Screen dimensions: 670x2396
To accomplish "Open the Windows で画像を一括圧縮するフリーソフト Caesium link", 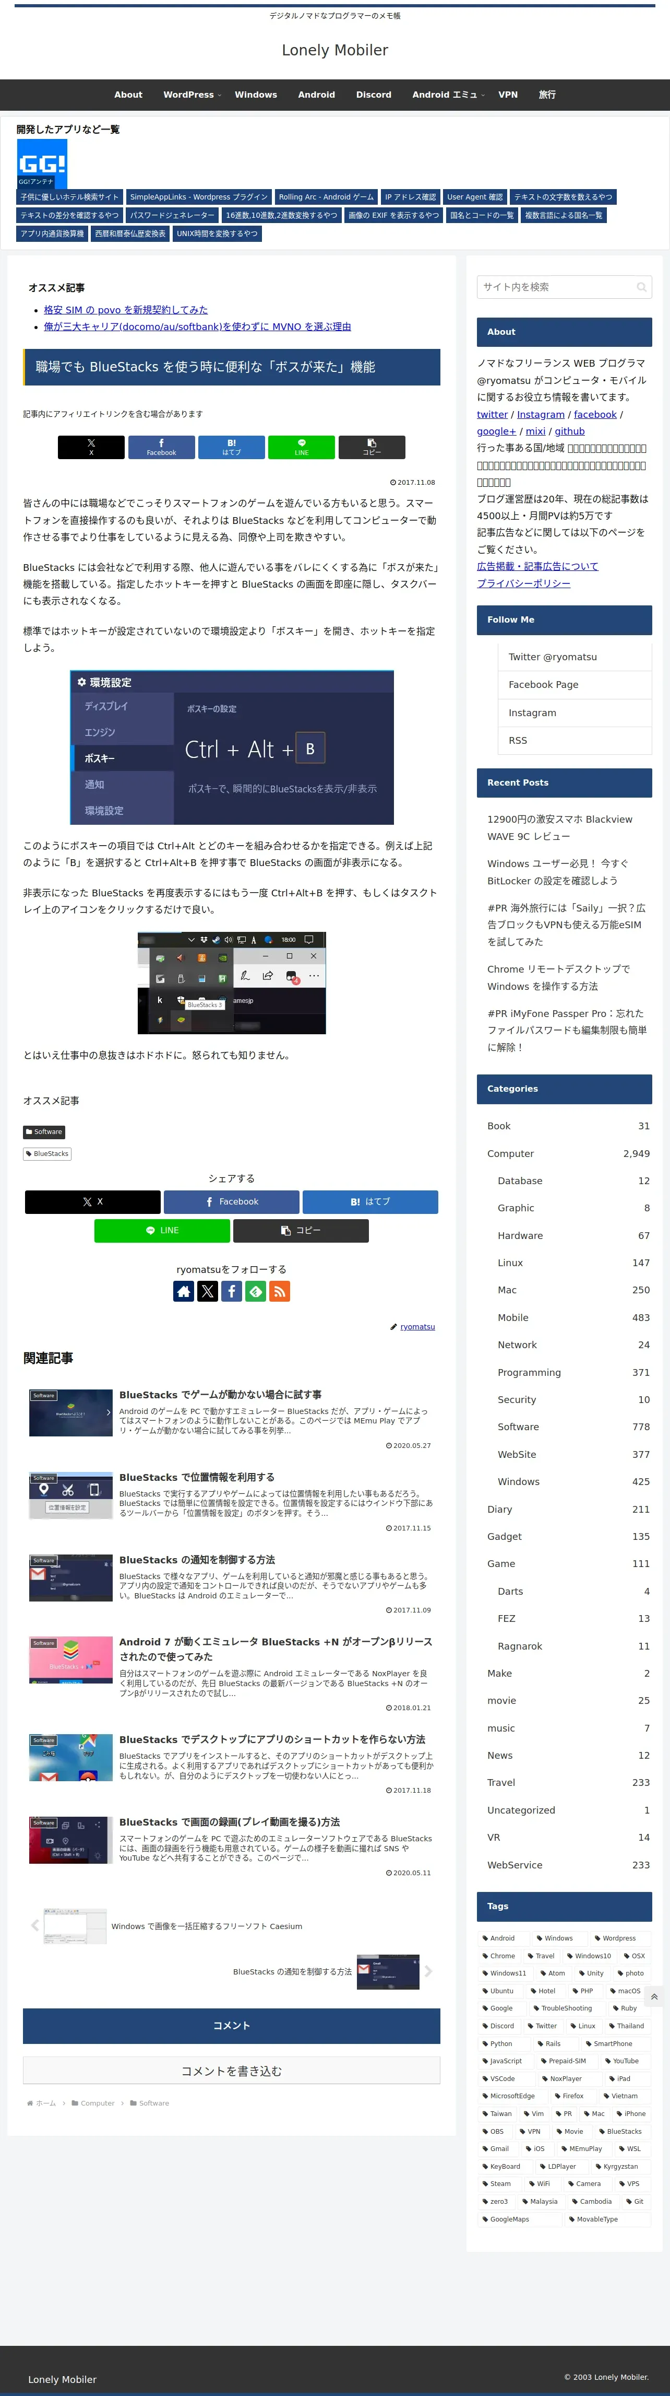I will click(206, 1926).
